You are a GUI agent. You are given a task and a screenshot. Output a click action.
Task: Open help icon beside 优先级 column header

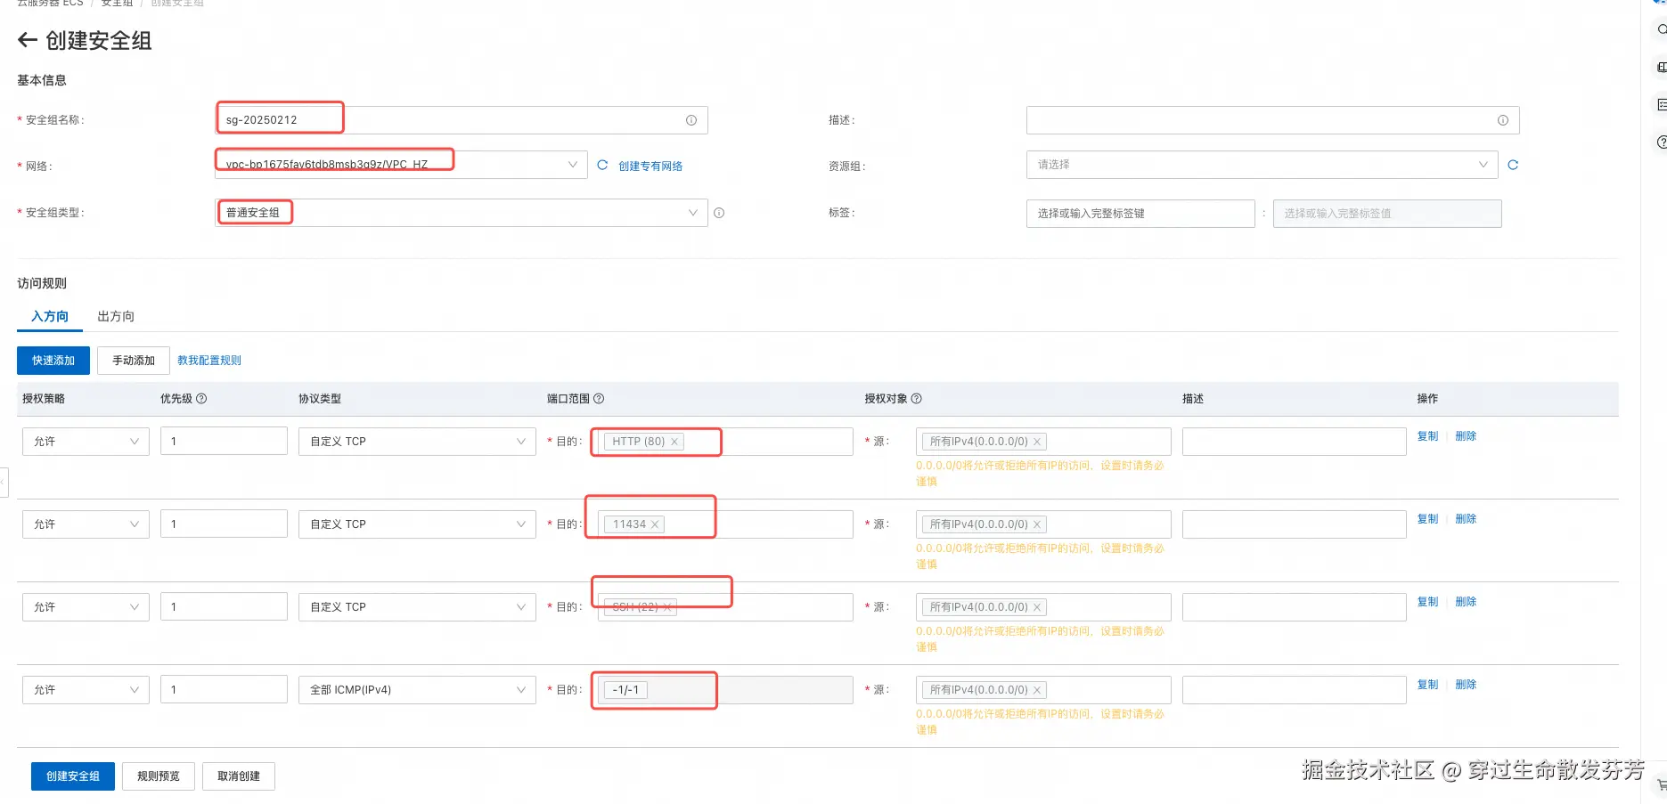[x=201, y=399]
